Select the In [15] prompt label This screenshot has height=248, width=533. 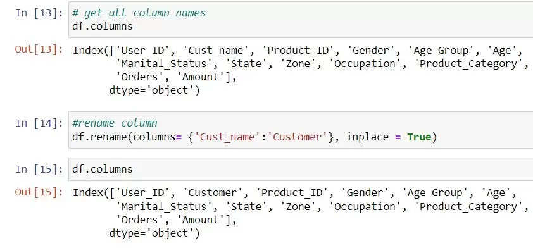coord(39,169)
